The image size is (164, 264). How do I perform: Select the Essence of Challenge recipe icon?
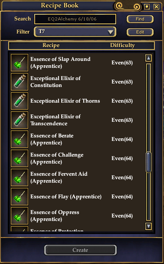coord(20,158)
